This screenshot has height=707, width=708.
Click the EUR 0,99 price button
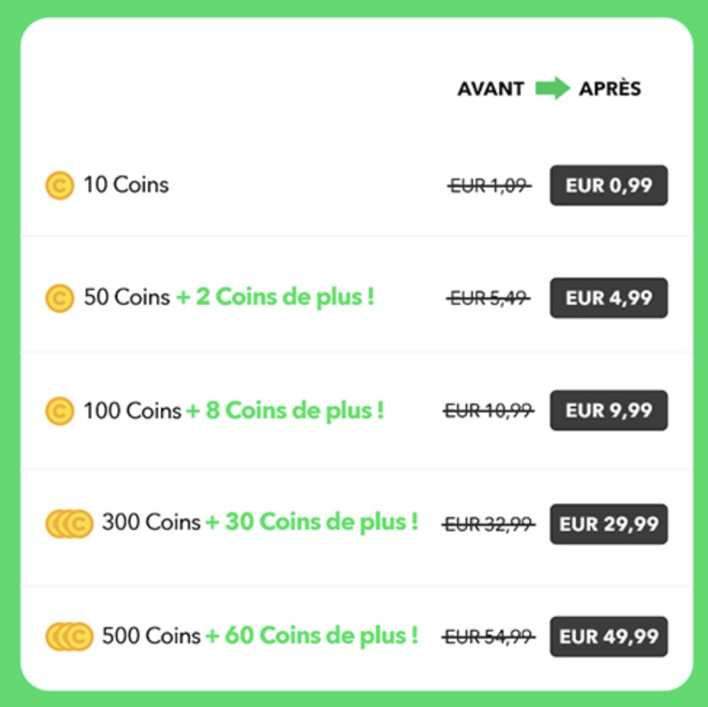609,185
